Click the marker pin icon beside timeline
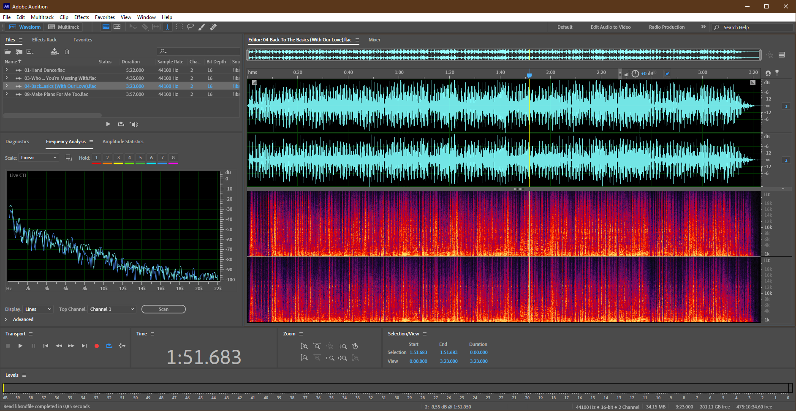 [x=777, y=73]
